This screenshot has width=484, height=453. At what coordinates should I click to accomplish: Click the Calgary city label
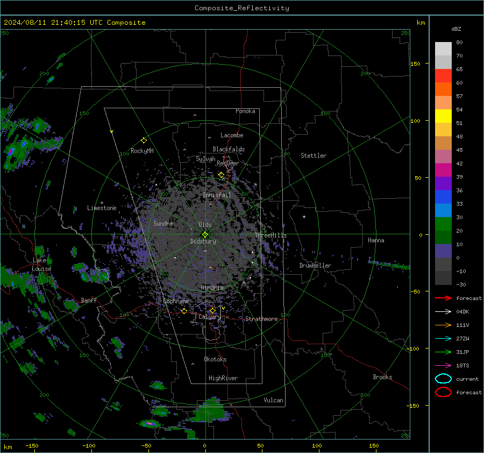click(210, 317)
